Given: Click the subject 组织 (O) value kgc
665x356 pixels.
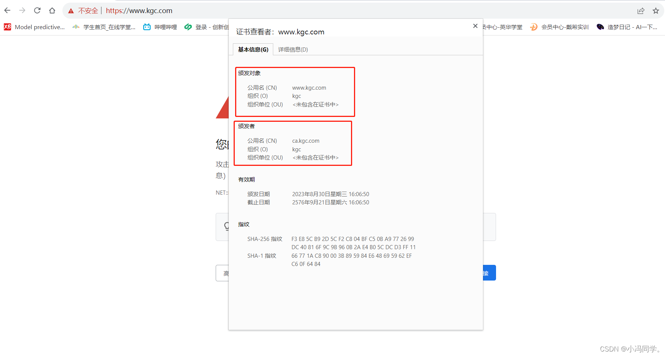Looking at the screenshot, I should click(296, 96).
